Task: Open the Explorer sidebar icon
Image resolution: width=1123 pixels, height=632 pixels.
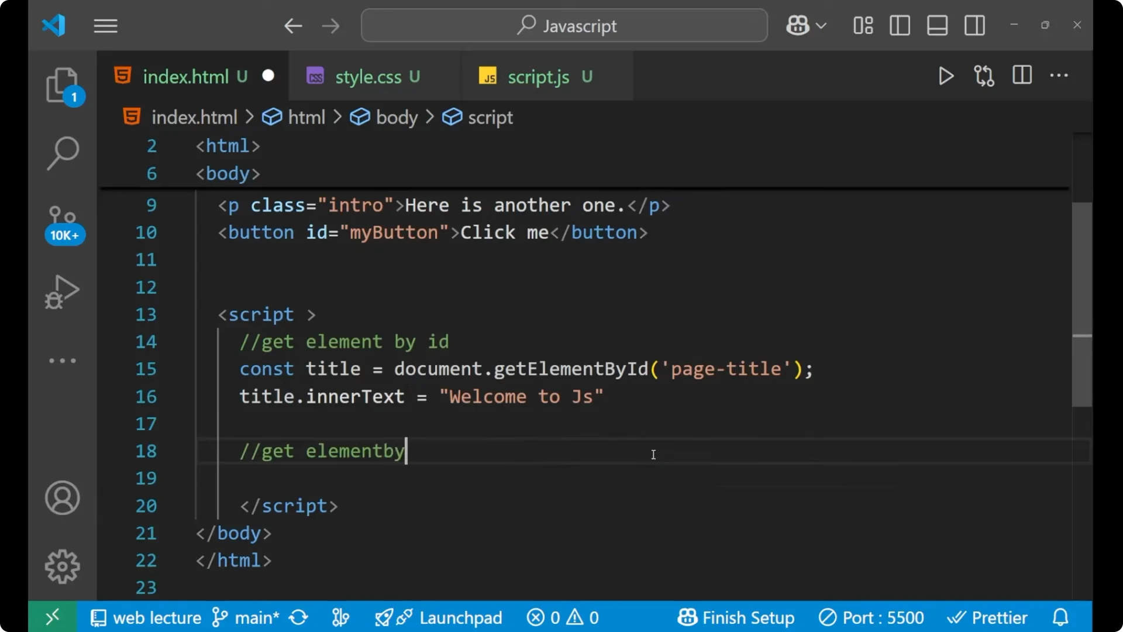Action: coord(63,85)
